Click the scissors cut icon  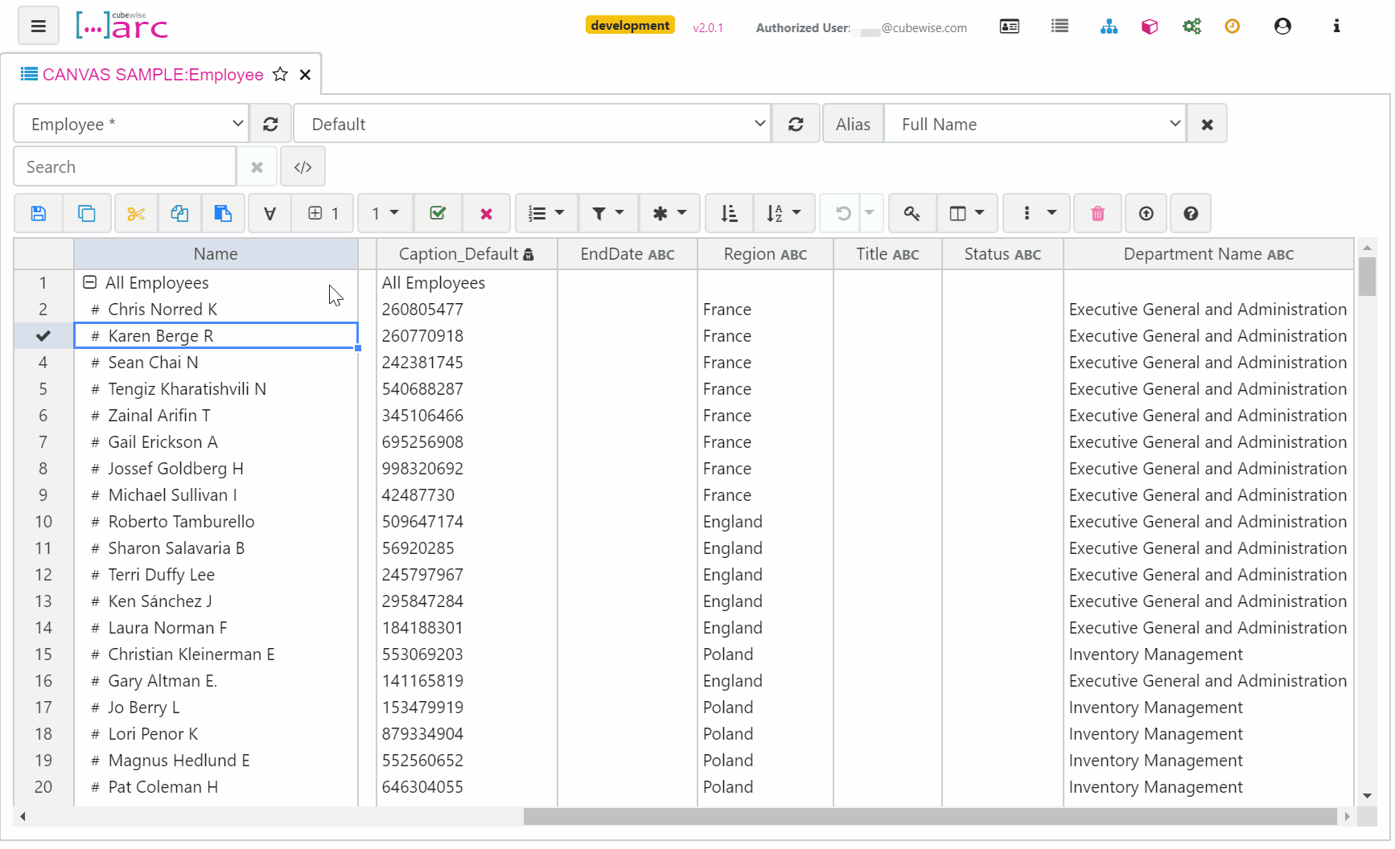136,214
